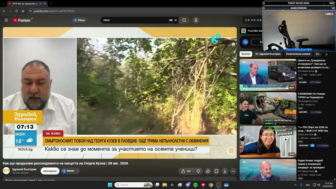Show more filter chips with right arrow
The image size is (336, 189).
coord(326,54)
